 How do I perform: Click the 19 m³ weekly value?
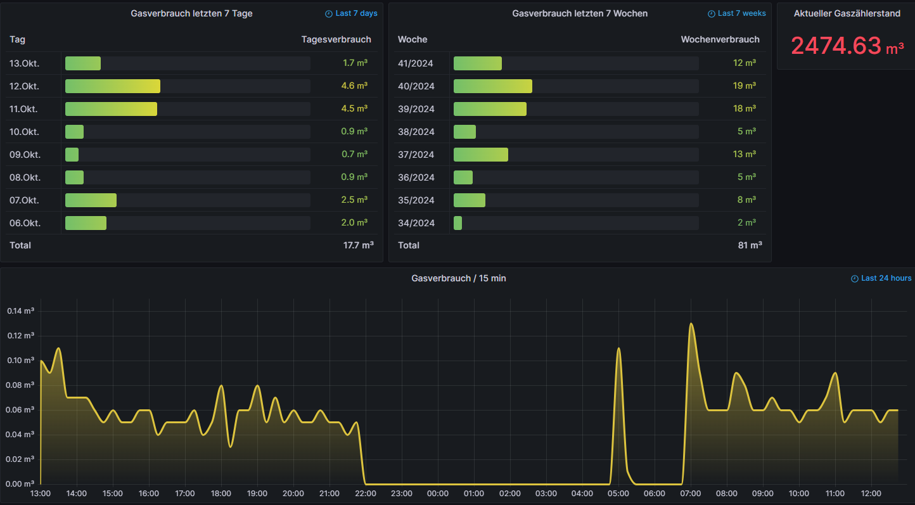[x=745, y=86]
